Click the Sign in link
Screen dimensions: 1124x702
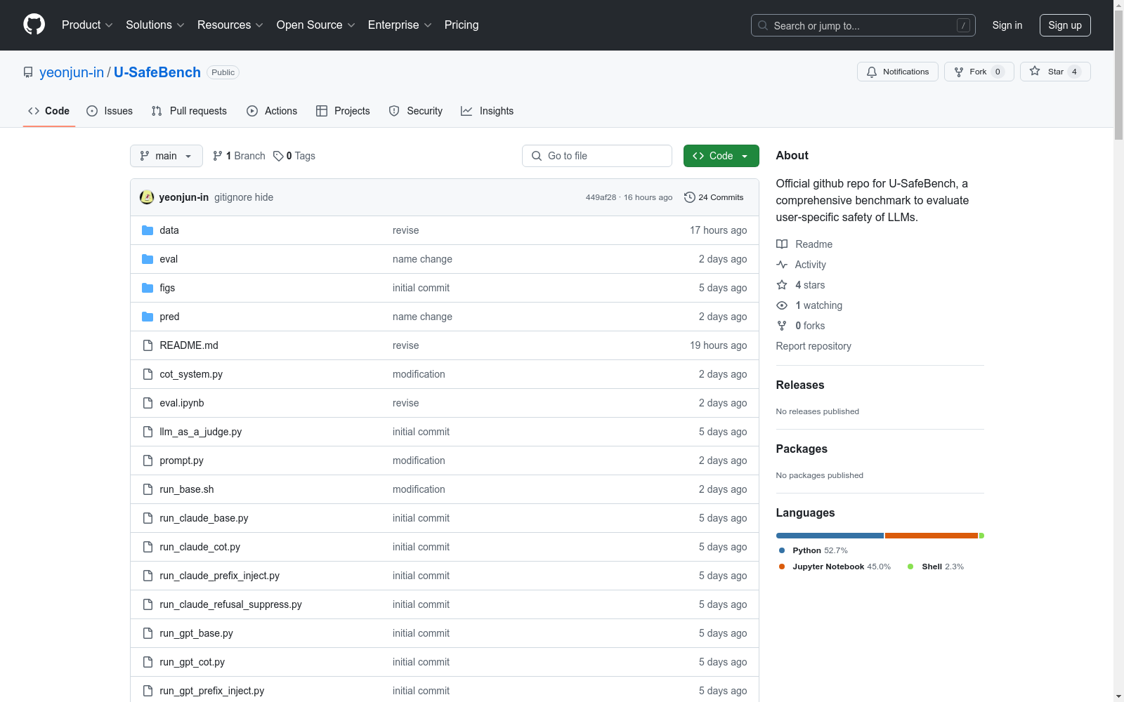pyautogui.click(x=1007, y=25)
